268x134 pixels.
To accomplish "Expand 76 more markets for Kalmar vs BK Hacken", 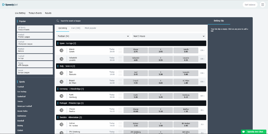I will [x=202, y=124].
